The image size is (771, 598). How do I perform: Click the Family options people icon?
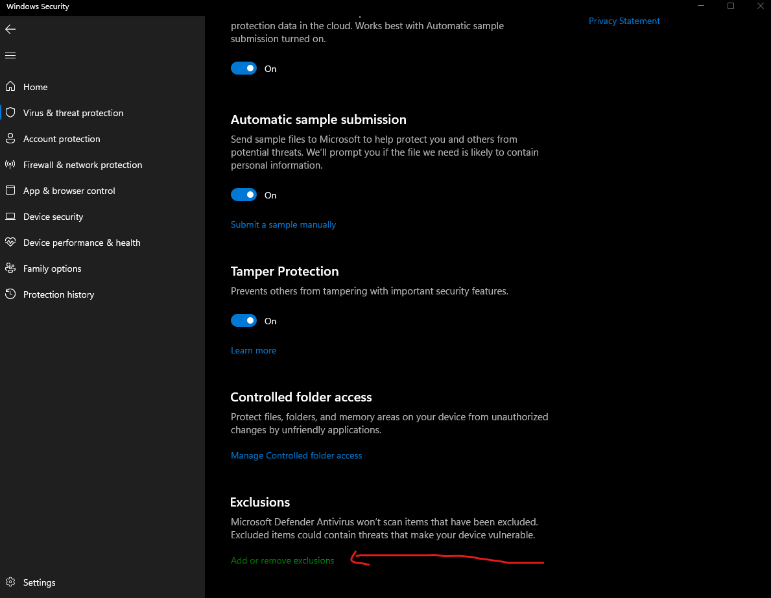click(x=10, y=269)
